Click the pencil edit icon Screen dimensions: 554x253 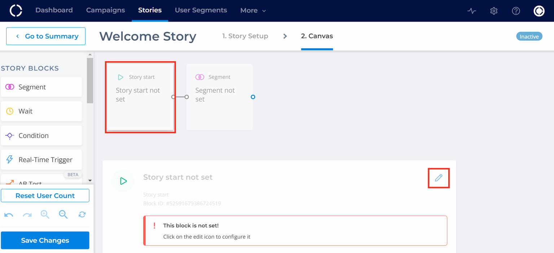[x=439, y=178]
